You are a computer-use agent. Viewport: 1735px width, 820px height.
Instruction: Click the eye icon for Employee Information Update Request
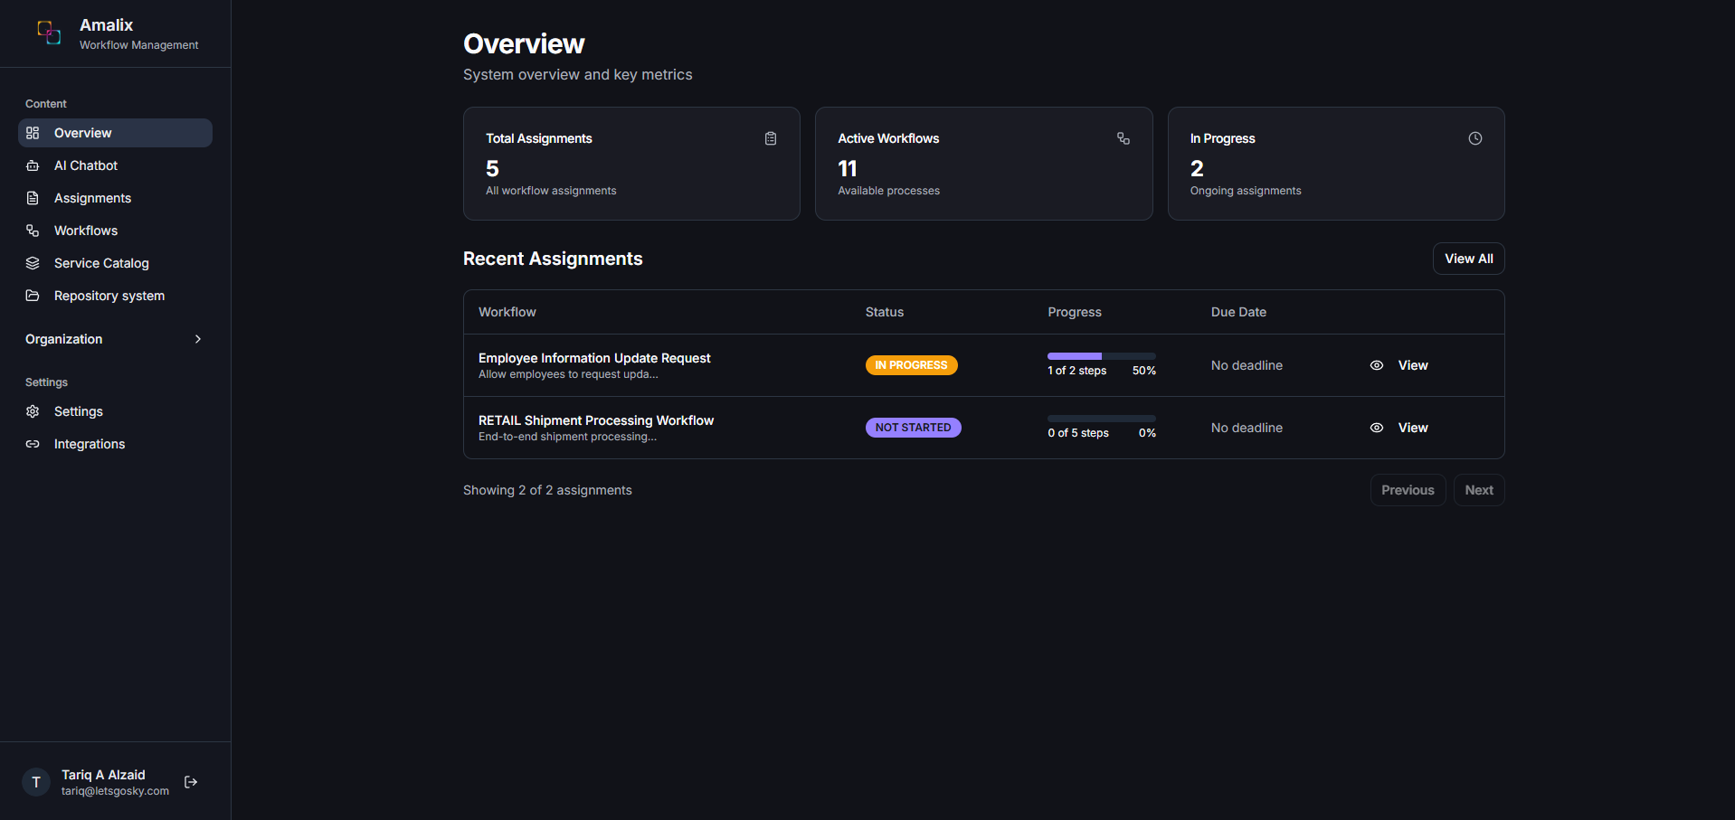click(x=1376, y=365)
